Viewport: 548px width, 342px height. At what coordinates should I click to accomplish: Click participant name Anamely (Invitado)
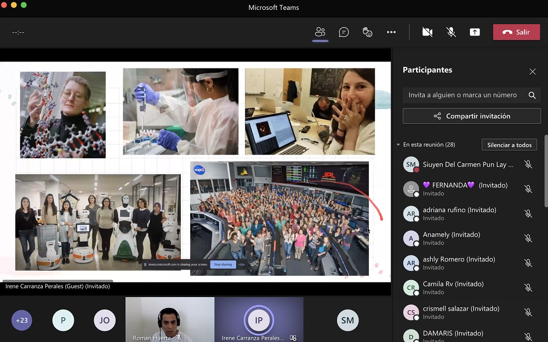tap(452, 235)
